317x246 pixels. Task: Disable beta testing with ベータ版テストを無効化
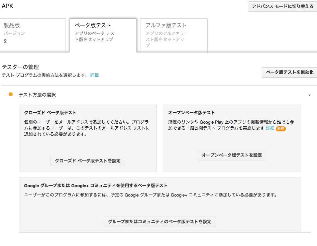click(289, 72)
